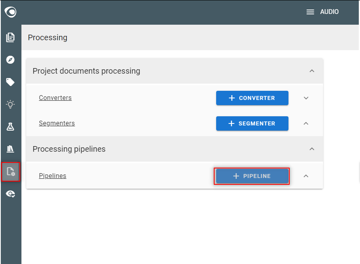Expand the Converters row chevron
Image resolution: width=360 pixels, height=264 pixels.
[306, 98]
